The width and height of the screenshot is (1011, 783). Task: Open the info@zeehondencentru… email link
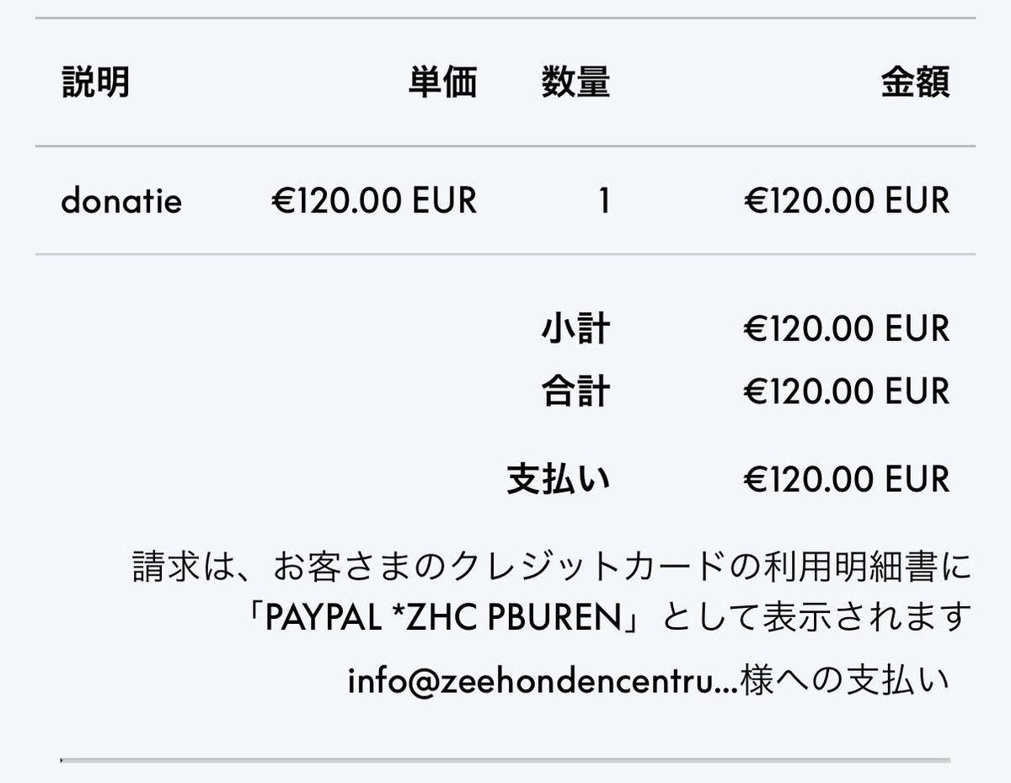pos(543,681)
